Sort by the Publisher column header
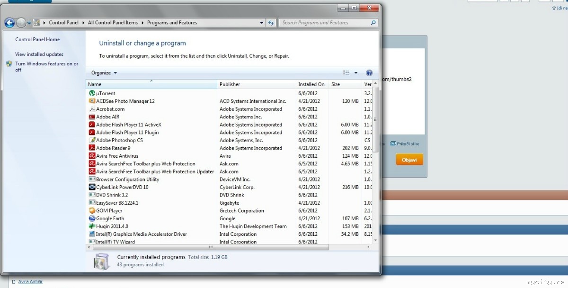The image size is (568, 288). [x=257, y=84]
